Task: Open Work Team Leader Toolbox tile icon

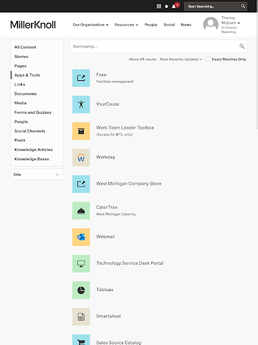Action: tap(81, 131)
